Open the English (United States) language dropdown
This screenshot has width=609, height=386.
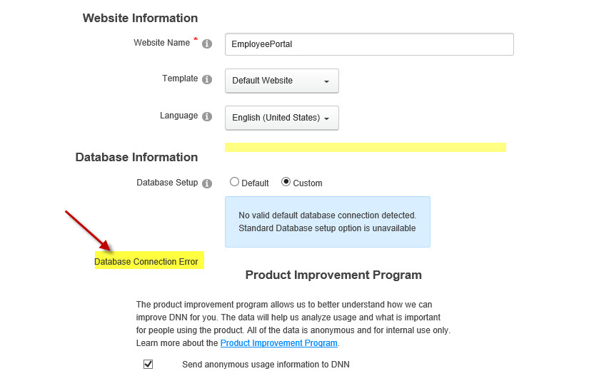[281, 118]
